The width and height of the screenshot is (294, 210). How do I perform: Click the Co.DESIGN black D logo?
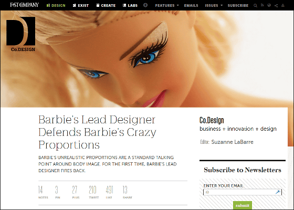click(x=21, y=34)
